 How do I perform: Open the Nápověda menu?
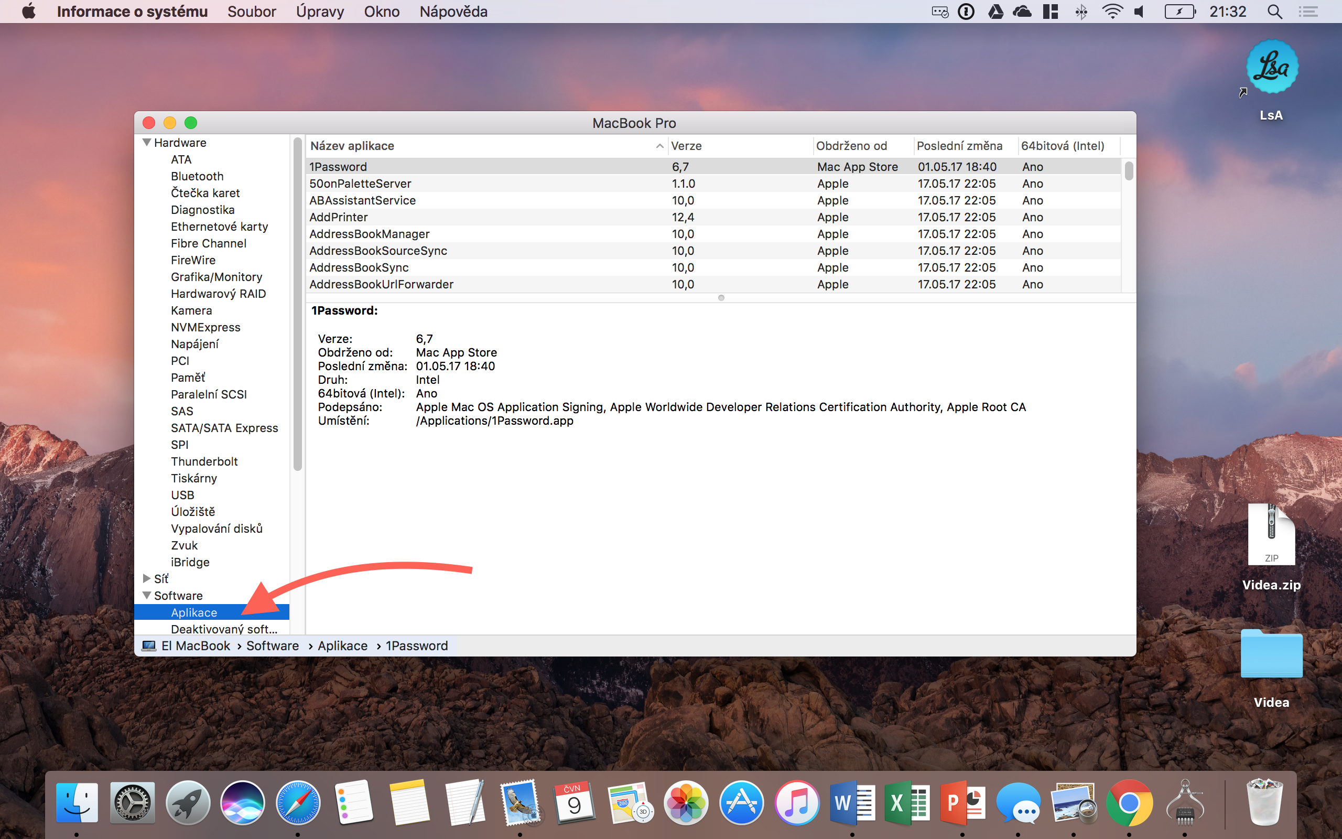tap(453, 12)
